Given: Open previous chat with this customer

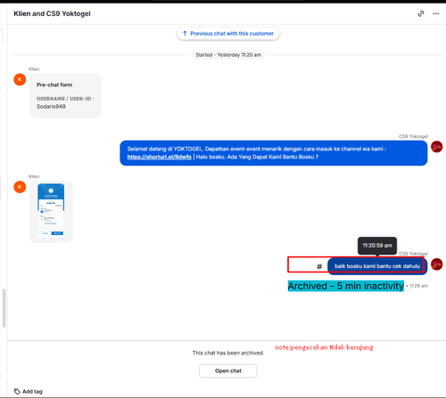Looking at the screenshot, I should coord(228,34).
